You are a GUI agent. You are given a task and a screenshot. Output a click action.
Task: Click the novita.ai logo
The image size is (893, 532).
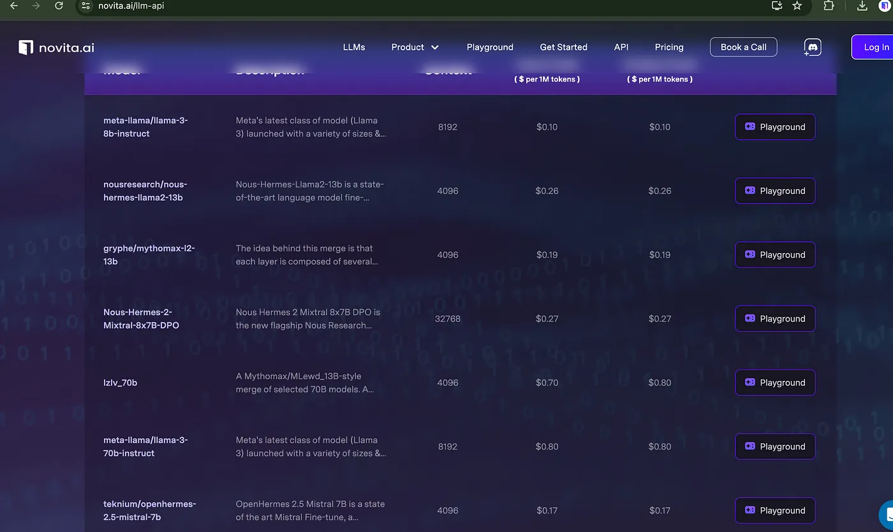click(56, 47)
